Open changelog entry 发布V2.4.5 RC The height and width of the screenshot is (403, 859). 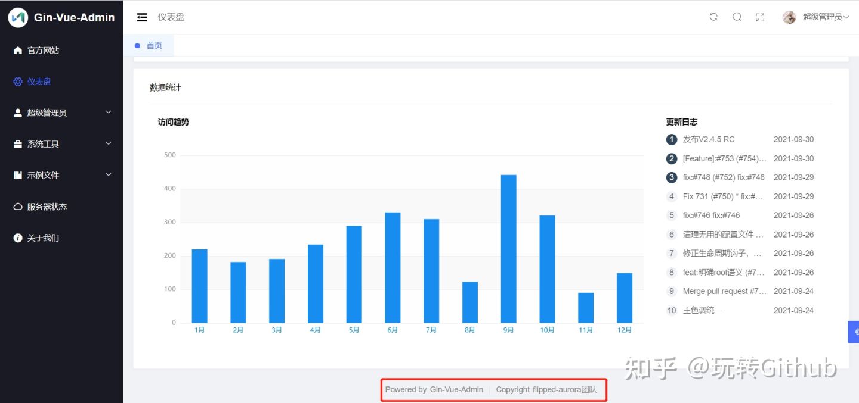[709, 139]
